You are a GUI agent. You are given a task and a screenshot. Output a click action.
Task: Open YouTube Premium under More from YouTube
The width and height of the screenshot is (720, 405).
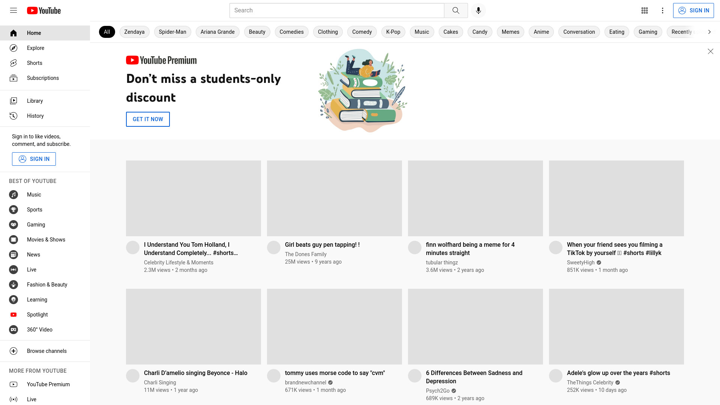pyautogui.click(x=45, y=384)
